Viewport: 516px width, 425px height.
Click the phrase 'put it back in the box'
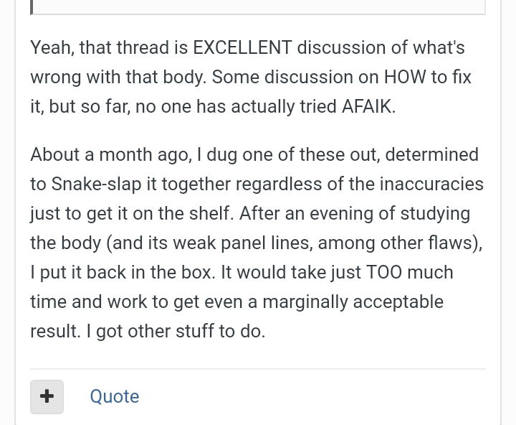[x=125, y=273]
